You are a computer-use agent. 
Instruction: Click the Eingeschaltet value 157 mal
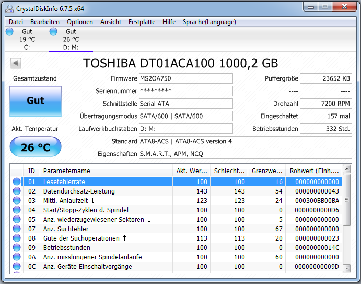tap(326, 116)
